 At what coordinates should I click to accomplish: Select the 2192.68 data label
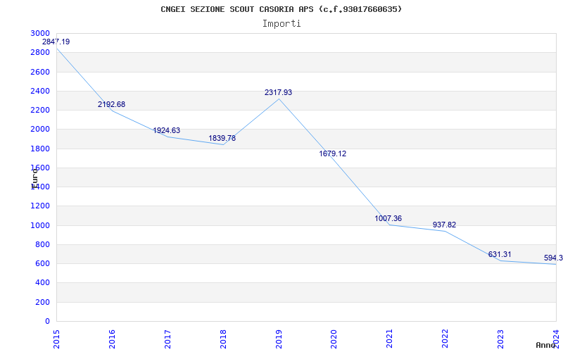[x=112, y=104]
